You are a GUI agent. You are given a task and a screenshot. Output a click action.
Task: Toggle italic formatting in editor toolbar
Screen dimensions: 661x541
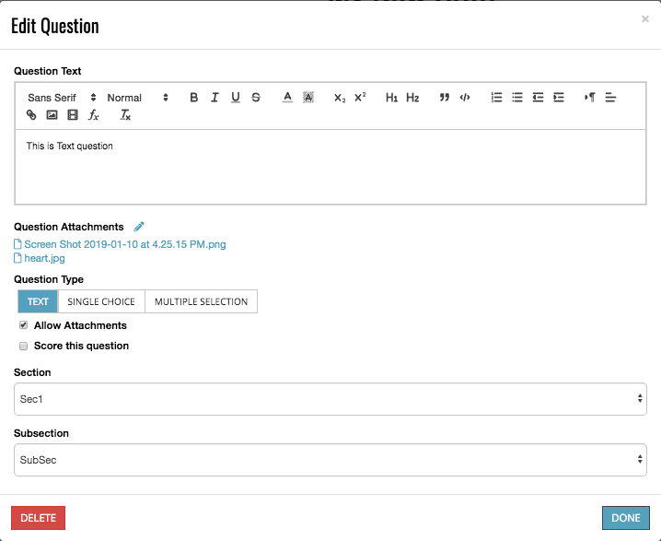tap(215, 98)
